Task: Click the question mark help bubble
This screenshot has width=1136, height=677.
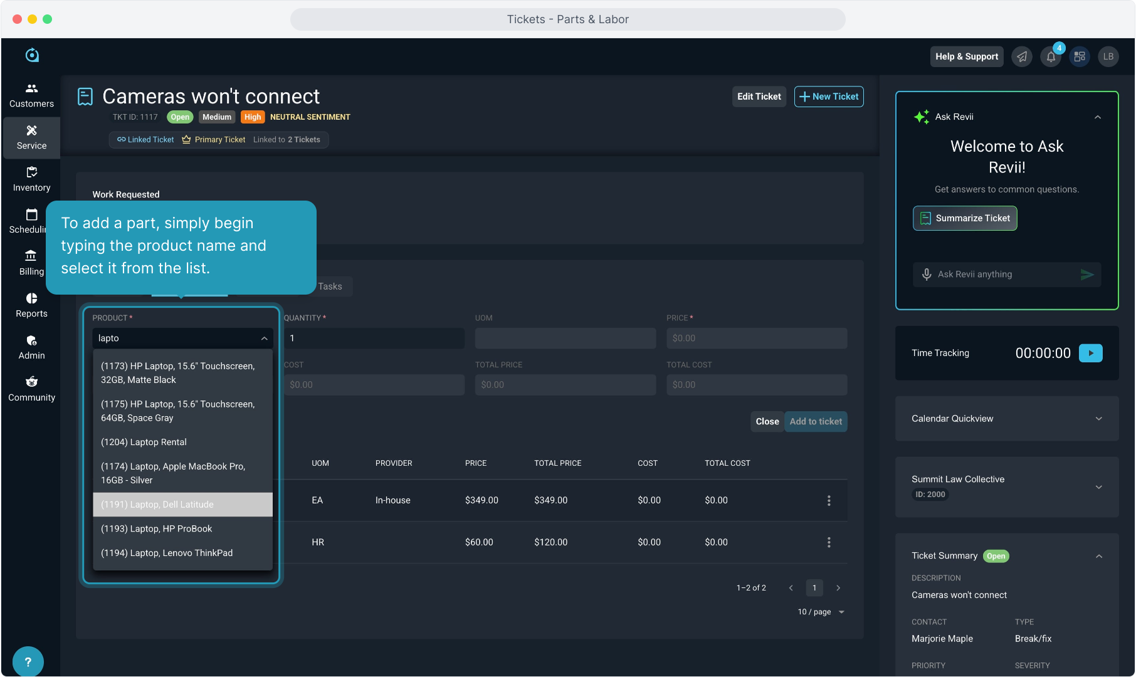Action: [28, 661]
